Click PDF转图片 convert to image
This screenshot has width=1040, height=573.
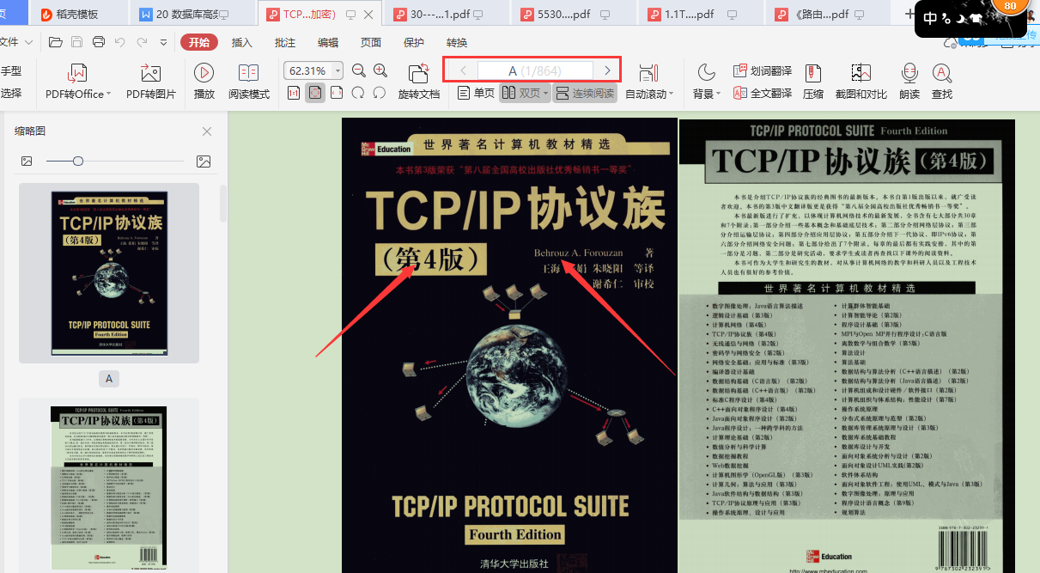click(151, 82)
